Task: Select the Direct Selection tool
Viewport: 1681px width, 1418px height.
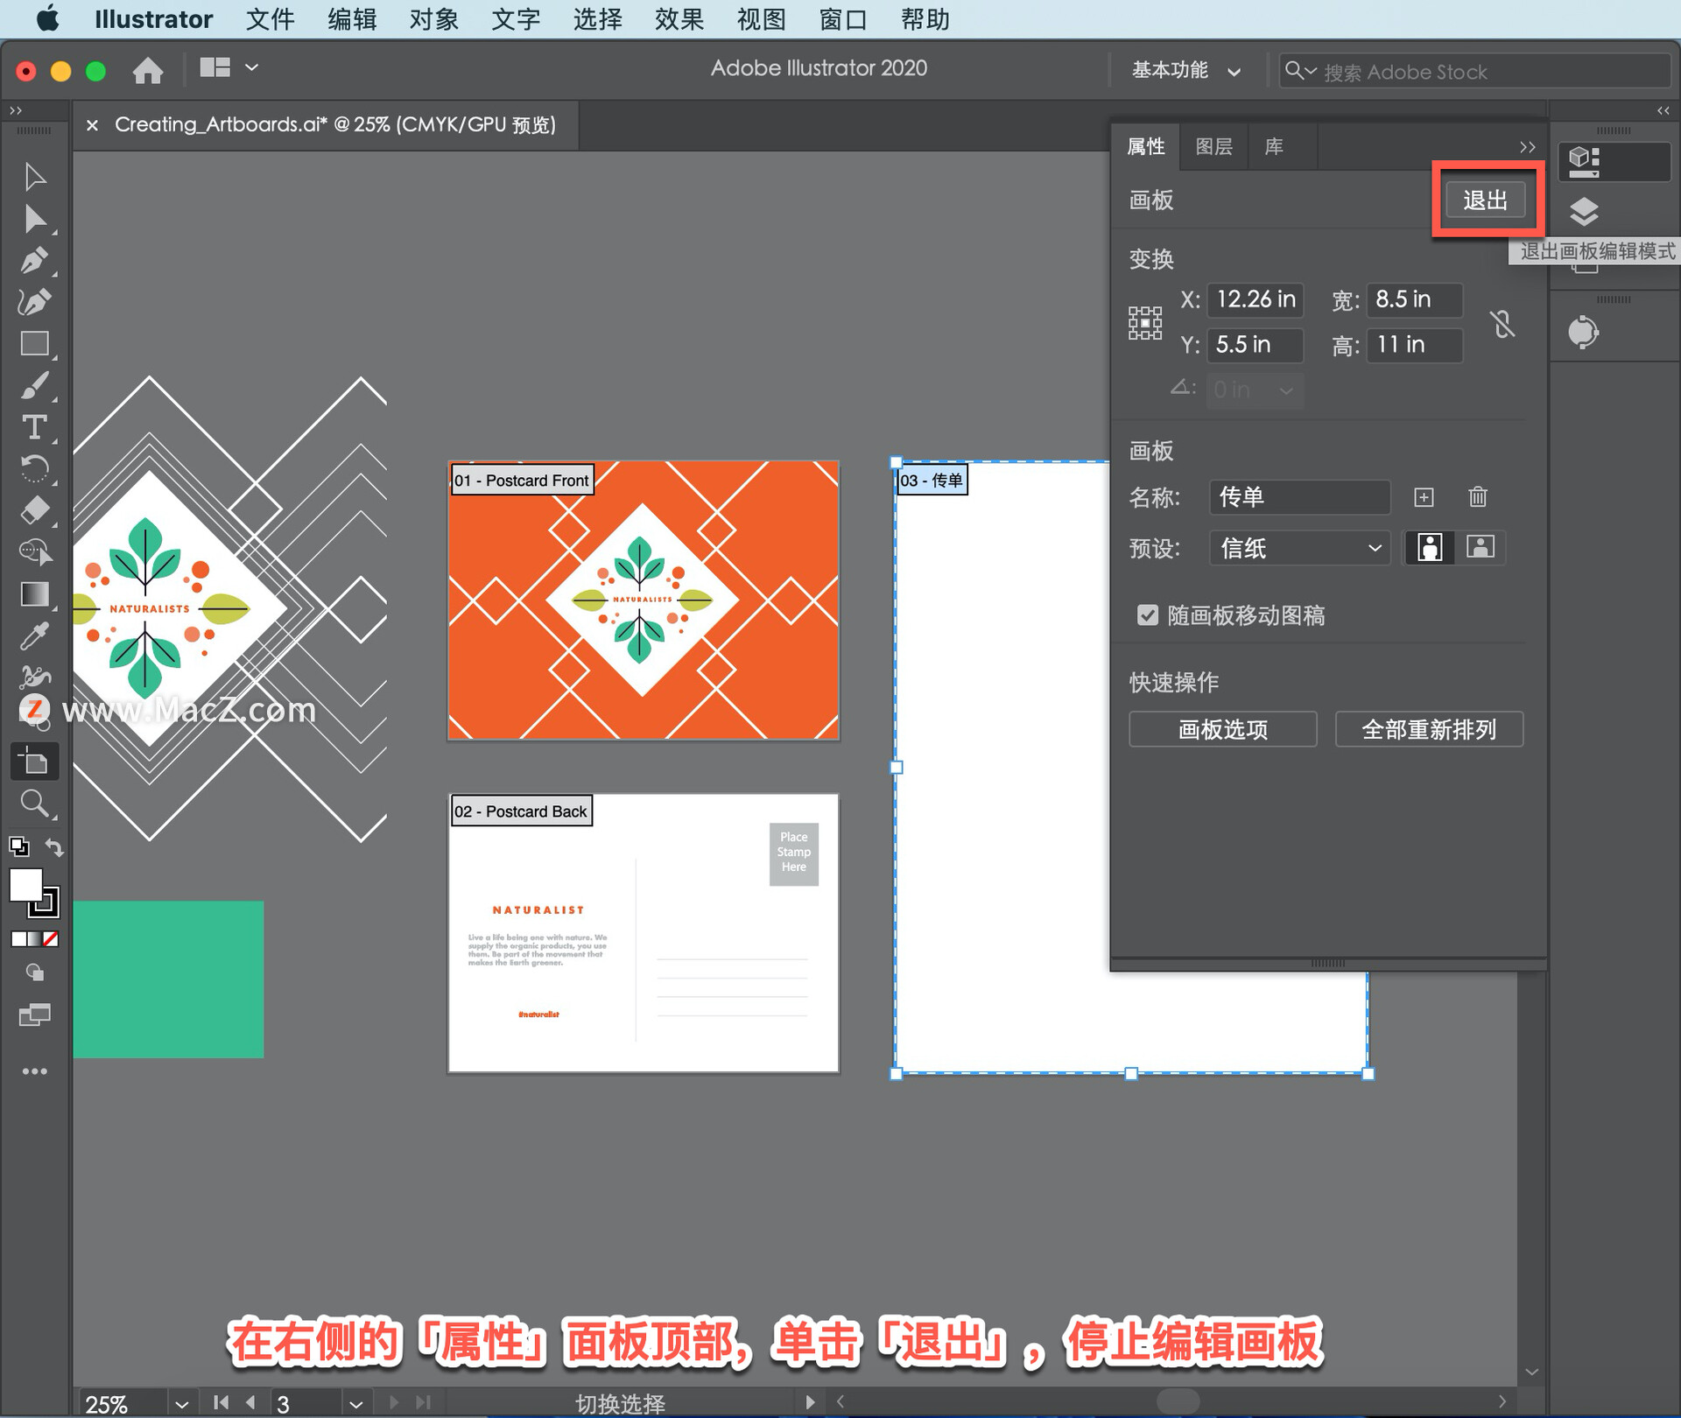Action: (x=35, y=219)
